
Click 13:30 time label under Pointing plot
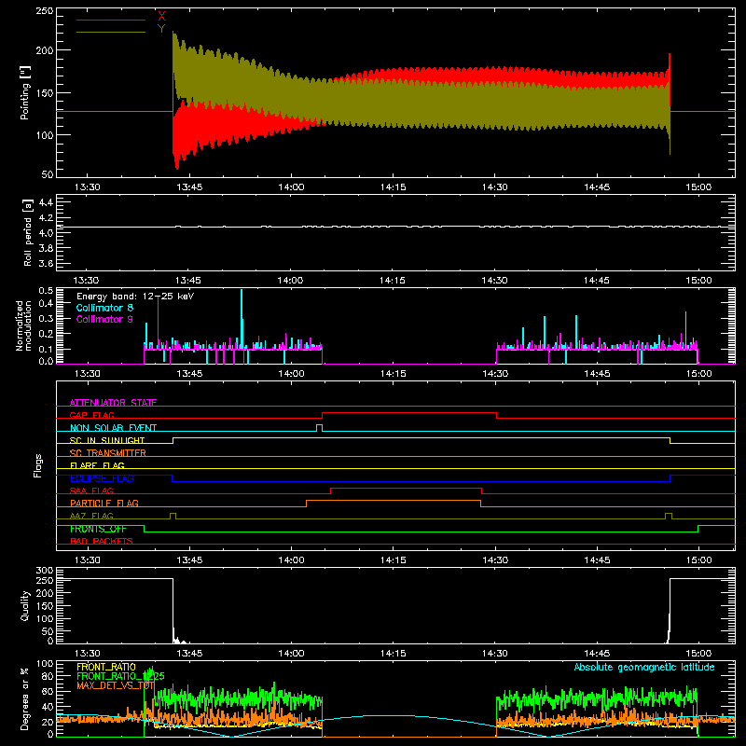pyautogui.click(x=87, y=187)
